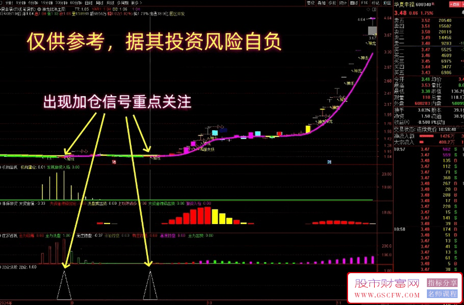Image resolution: width=464 pixels, height=305 pixels.
Task: Click the 财 marker below the chart
Action: [x=329, y=162]
